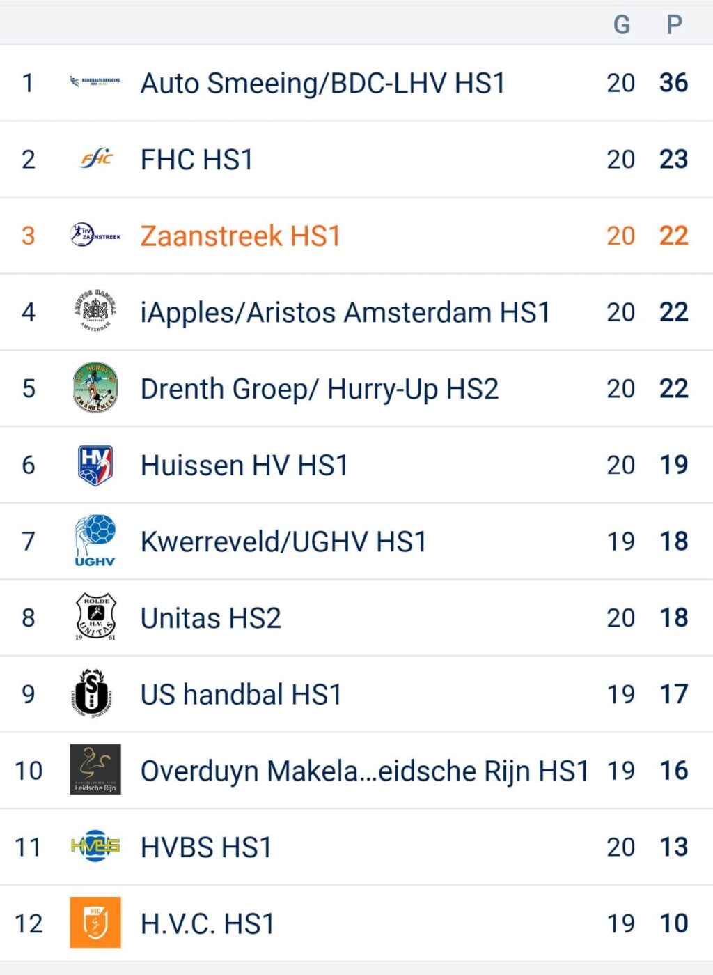713x975 pixels.
Task: Click the UGHV handball logo
Action: (95, 541)
